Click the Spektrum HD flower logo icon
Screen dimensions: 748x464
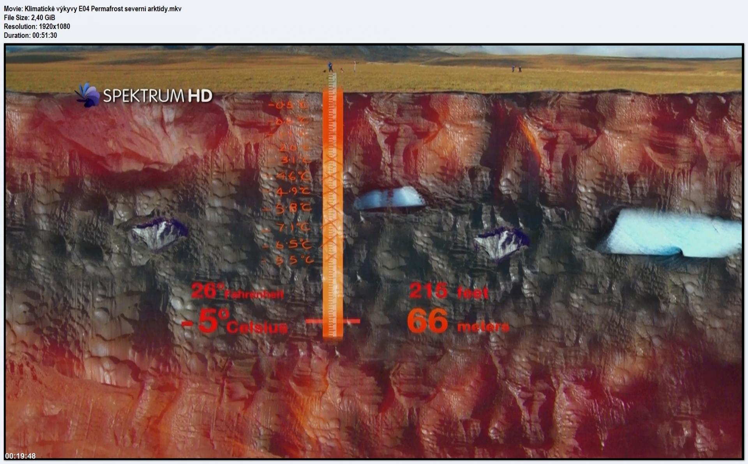click(x=87, y=95)
